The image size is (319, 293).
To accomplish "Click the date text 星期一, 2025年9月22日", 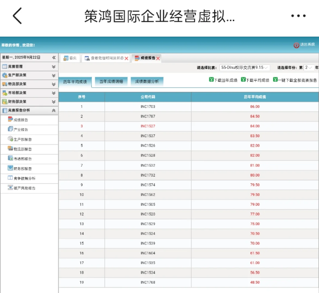I will [21, 58].
